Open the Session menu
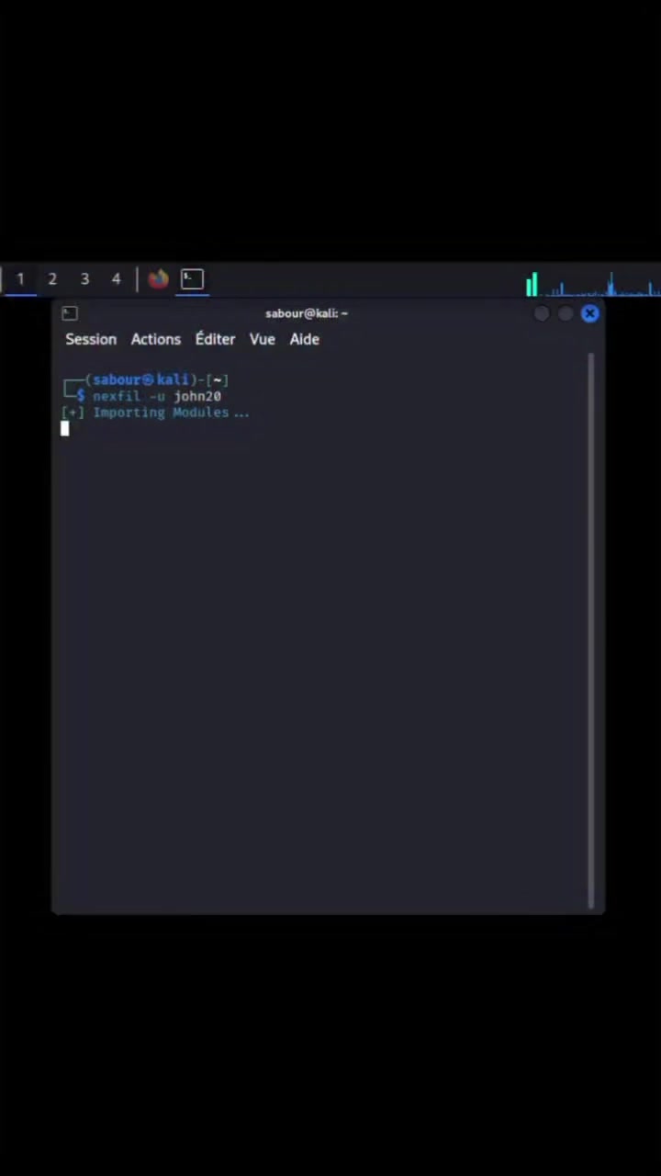The height and width of the screenshot is (1176, 661). 91,339
